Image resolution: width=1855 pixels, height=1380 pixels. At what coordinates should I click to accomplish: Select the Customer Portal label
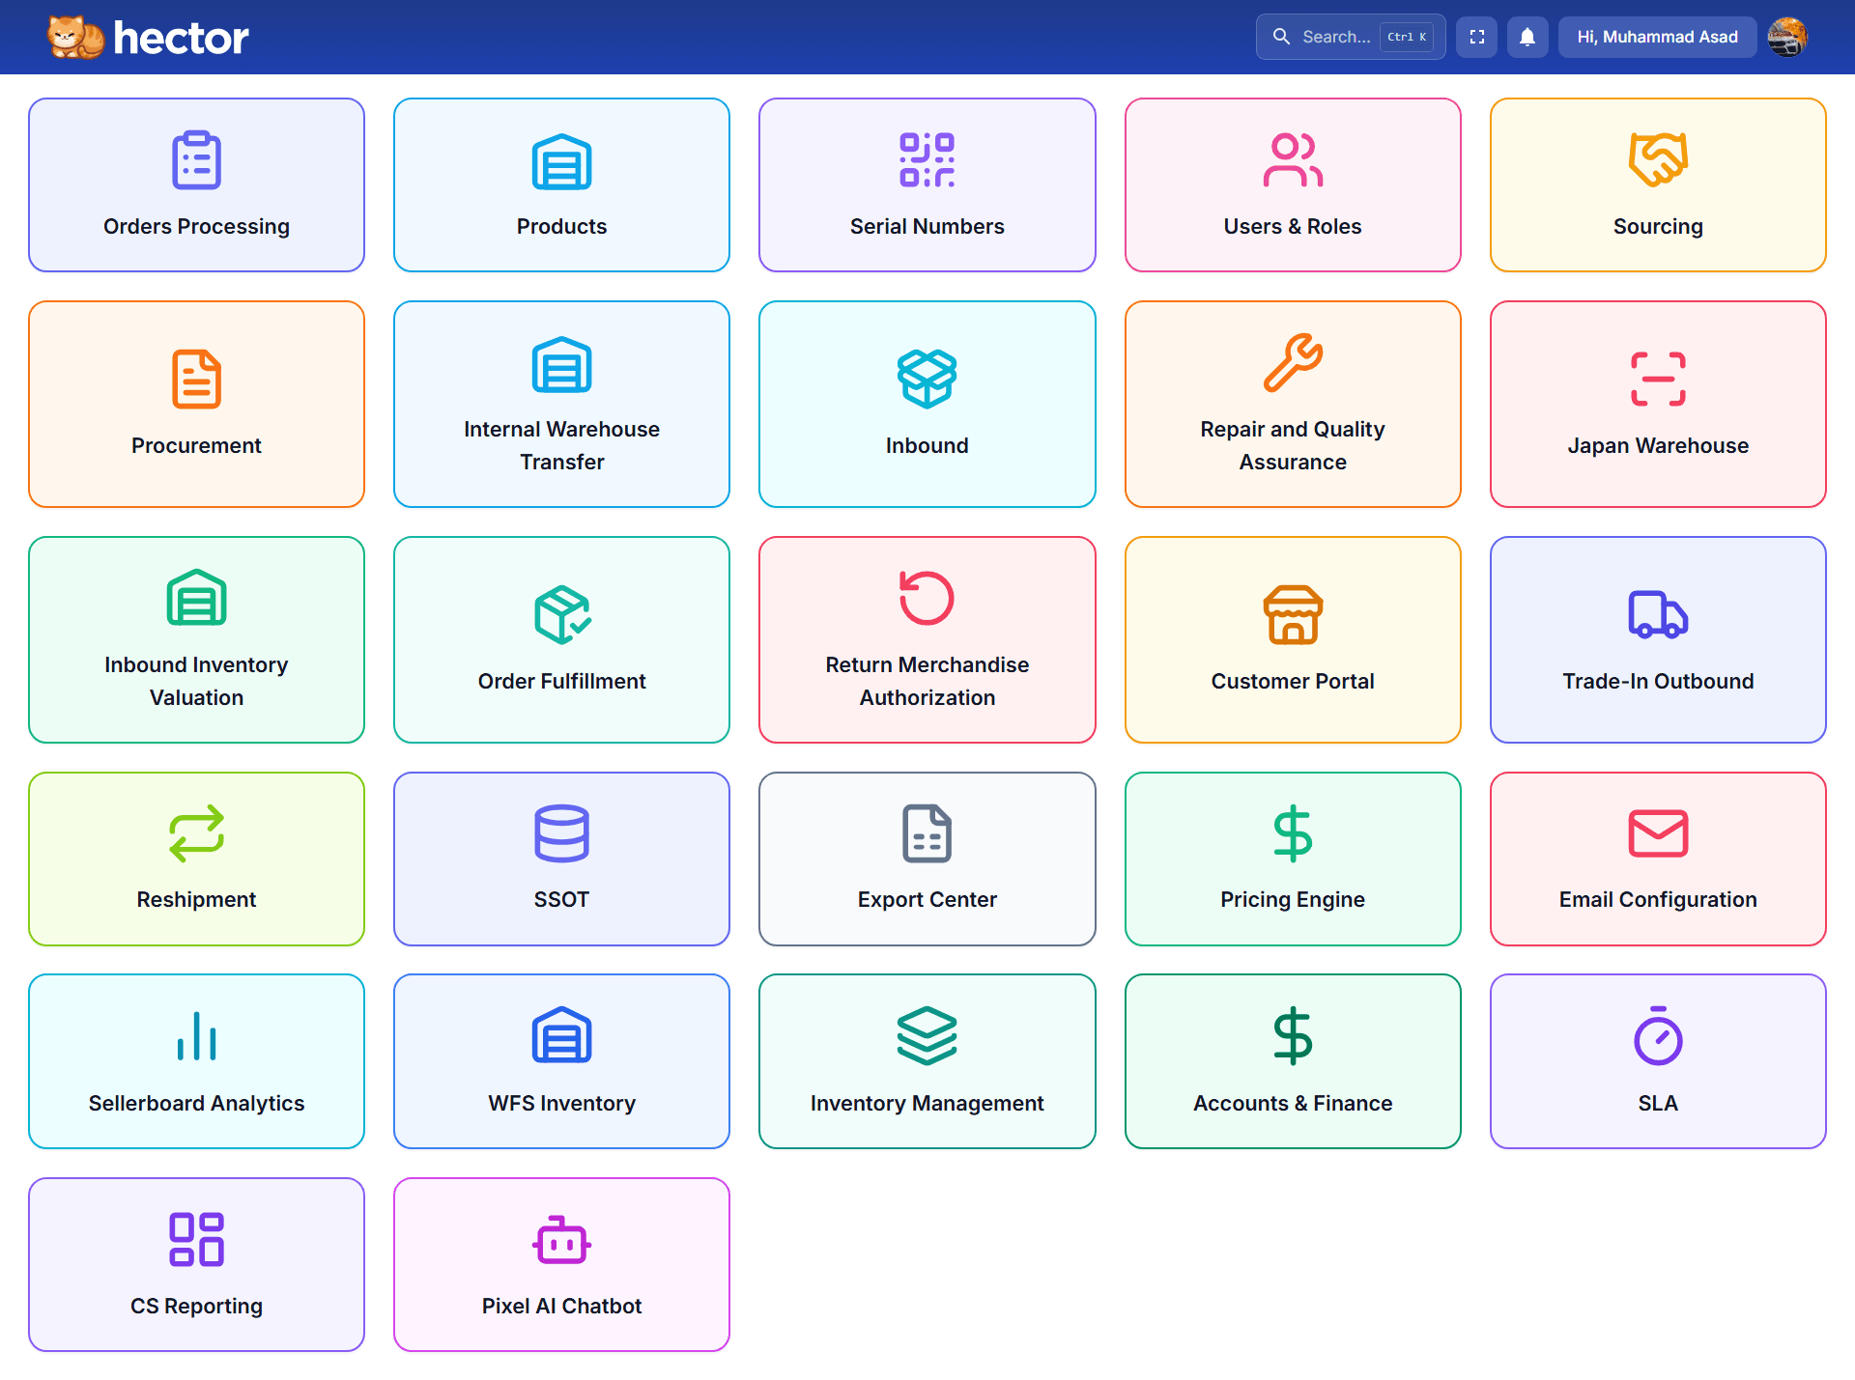[1293, 681]
